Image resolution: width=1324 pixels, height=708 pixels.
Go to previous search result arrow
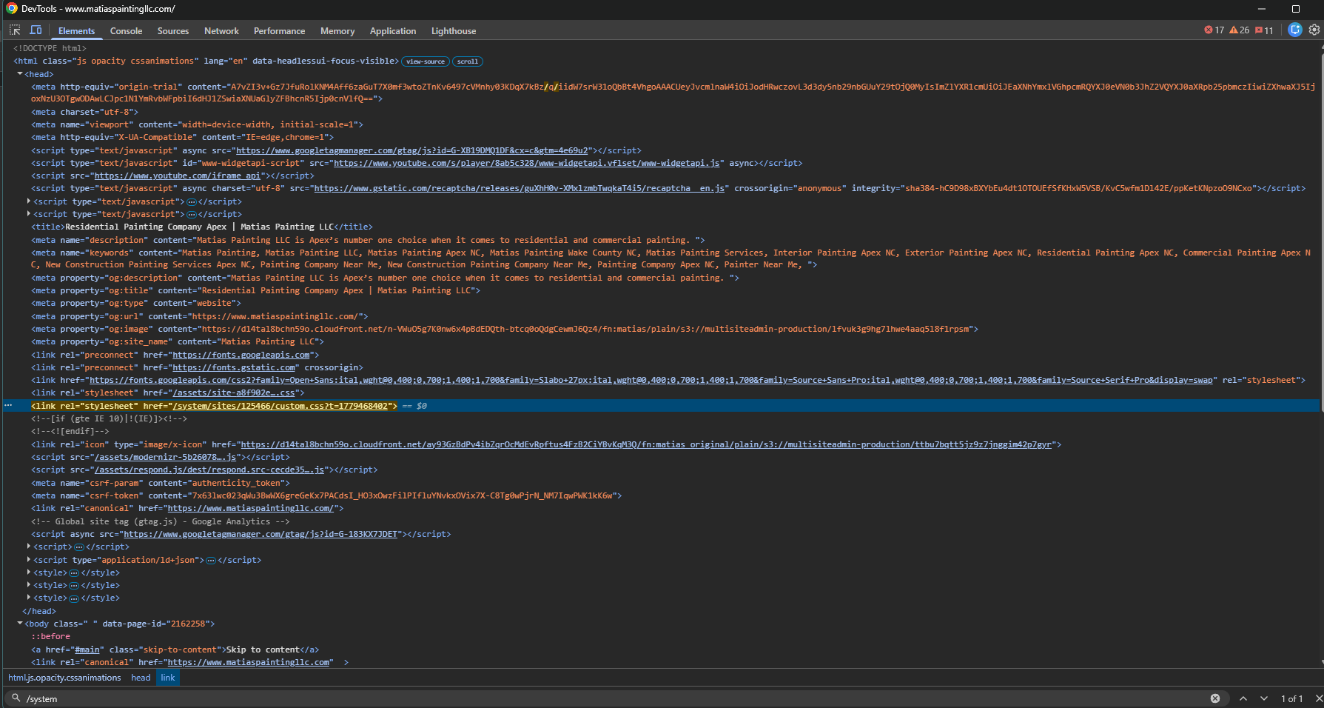click(1243, 698)
